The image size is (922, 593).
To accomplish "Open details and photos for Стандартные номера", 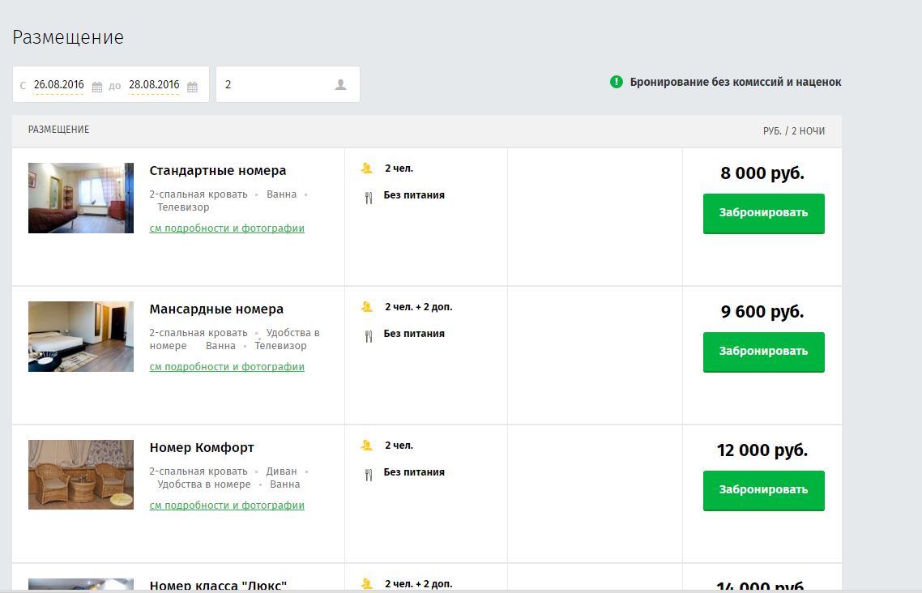I will click(x=227, y=228).
